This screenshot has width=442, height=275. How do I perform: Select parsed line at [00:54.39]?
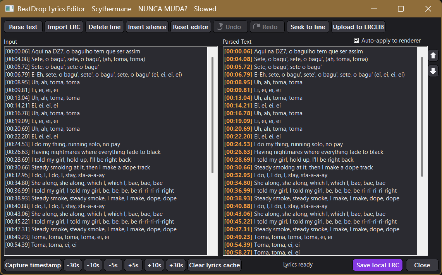click(262, 245)
